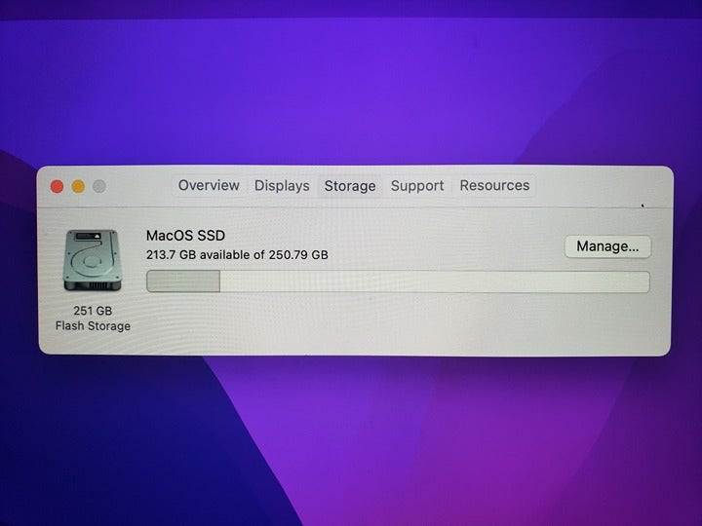Click '213.7 GB available of 250.79 GB' text

tap(237, 255)
